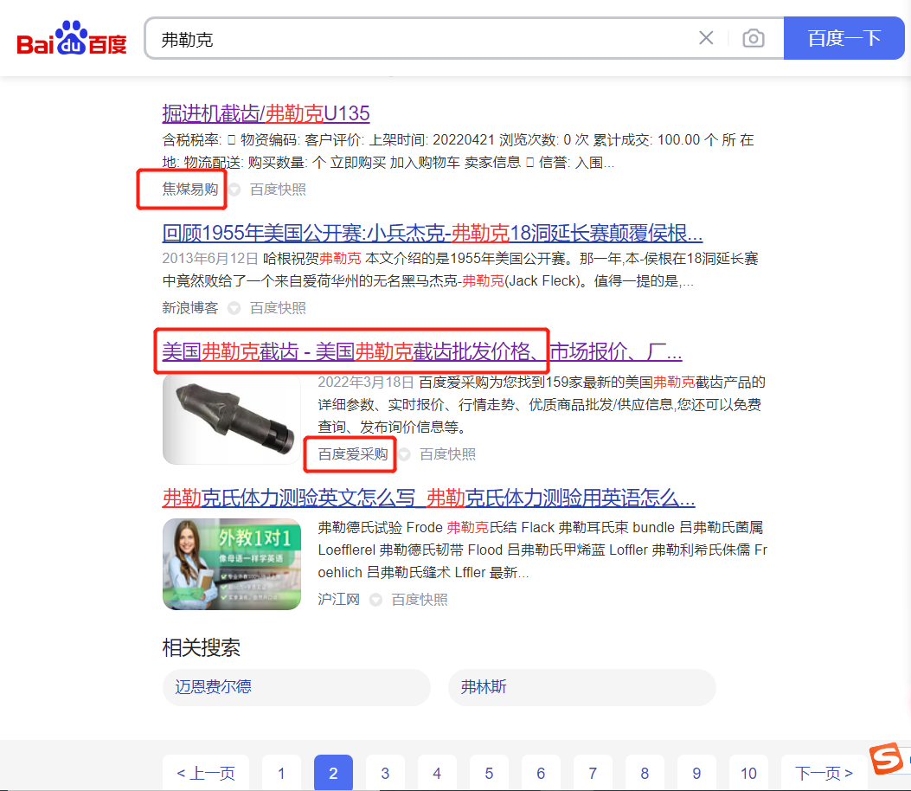This screenshot has height=791, width=911.
Task: Clear the search box using the X icon
Action: [706, 37]
